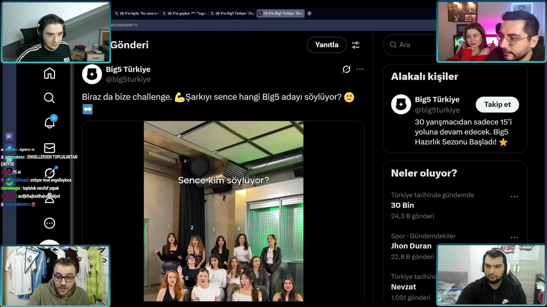Open Big5 Türkiye name link on post

[128, 69]
